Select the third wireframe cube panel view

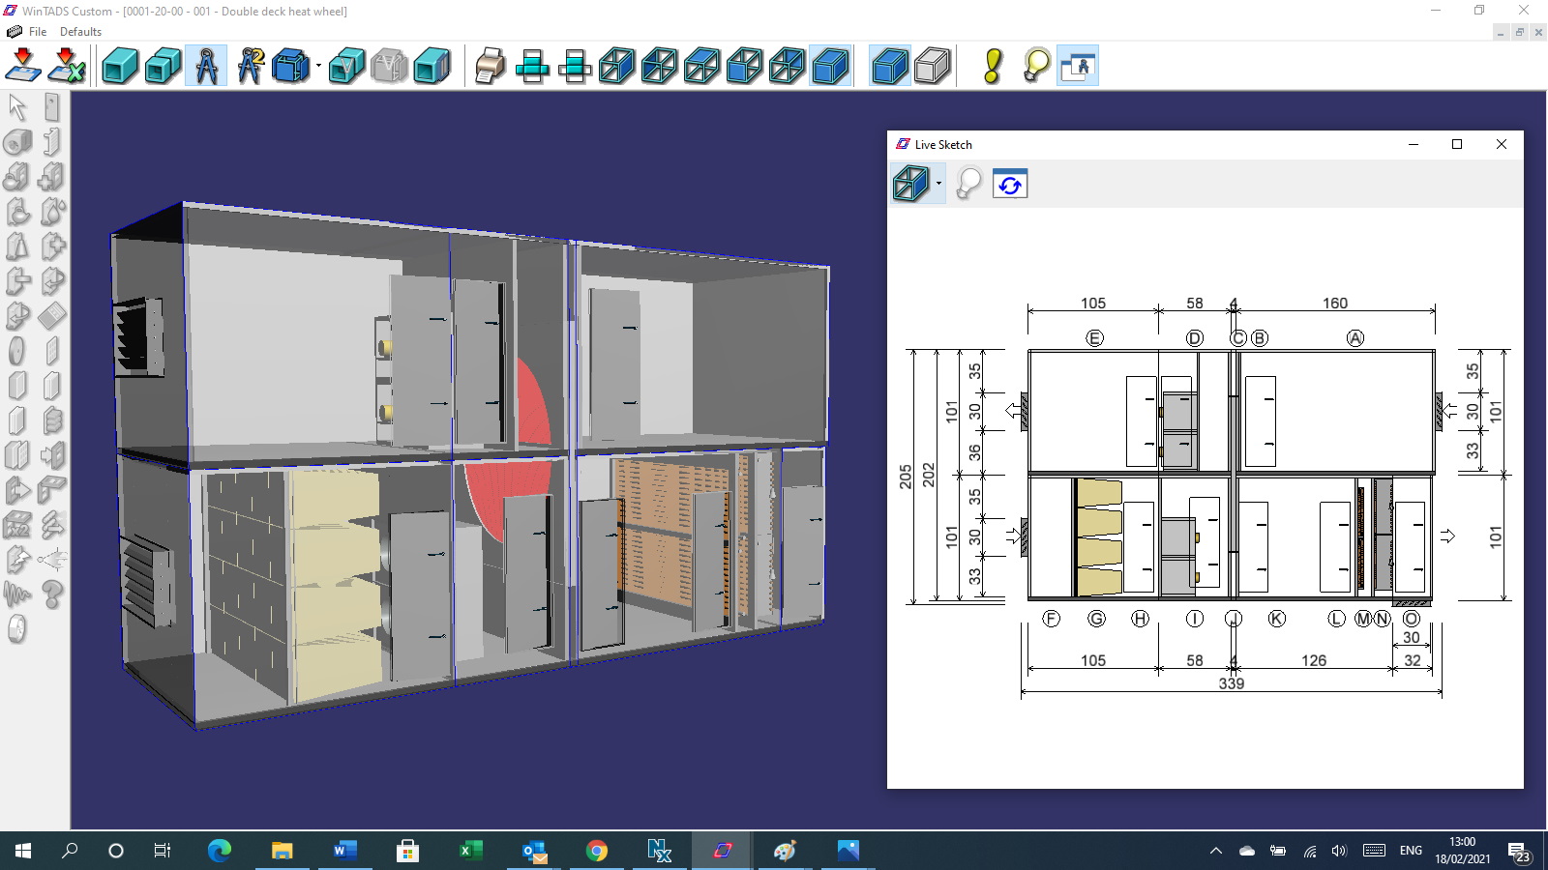coord(701,66)
